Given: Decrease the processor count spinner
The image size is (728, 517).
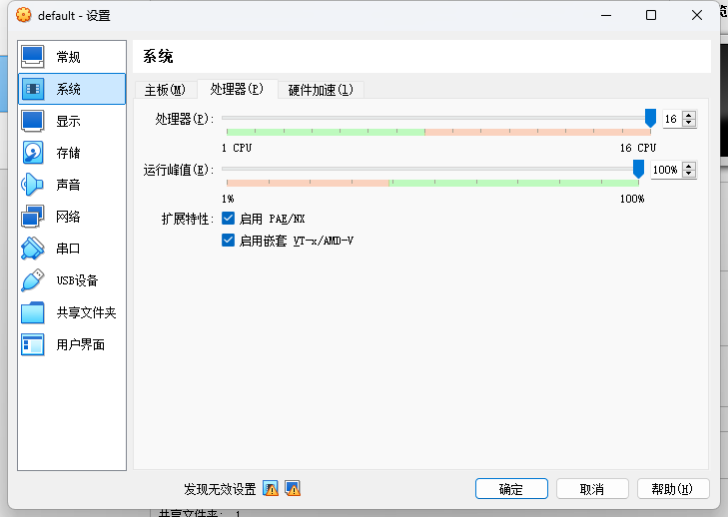Looking at the screenshot, I should click(x=689, y=123).
